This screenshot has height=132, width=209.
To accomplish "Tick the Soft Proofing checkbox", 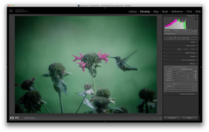I will 23,118.
